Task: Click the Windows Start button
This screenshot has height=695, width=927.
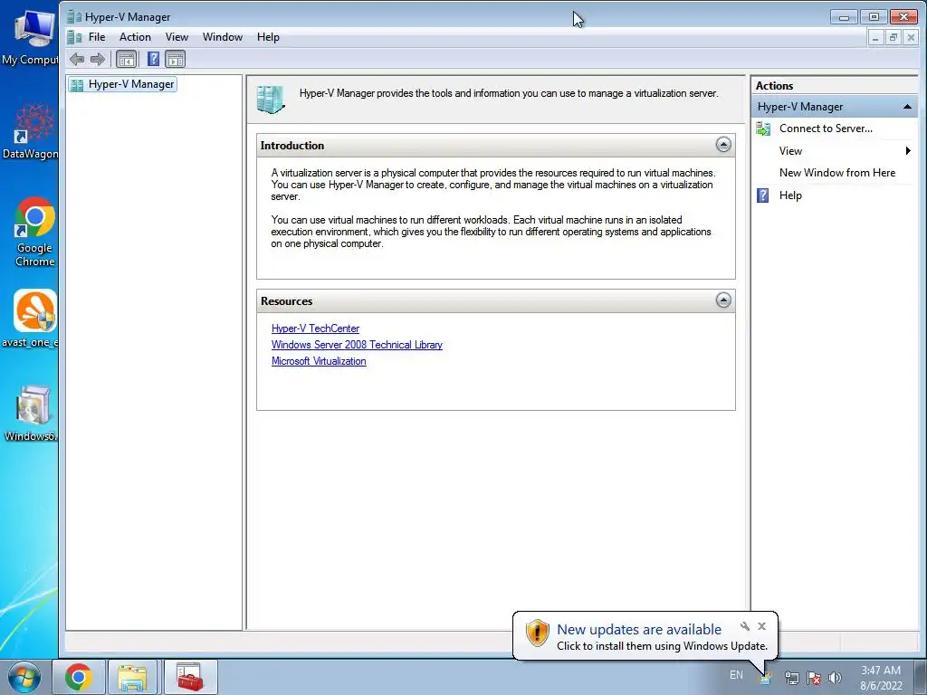Action: coord(24,677)
